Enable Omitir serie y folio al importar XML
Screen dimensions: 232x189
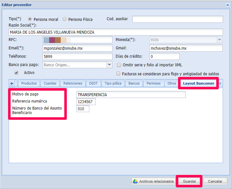[x=119, y=65]
